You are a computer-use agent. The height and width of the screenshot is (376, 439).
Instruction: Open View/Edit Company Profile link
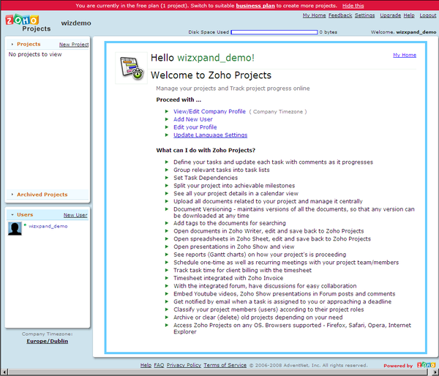(209, 111)
